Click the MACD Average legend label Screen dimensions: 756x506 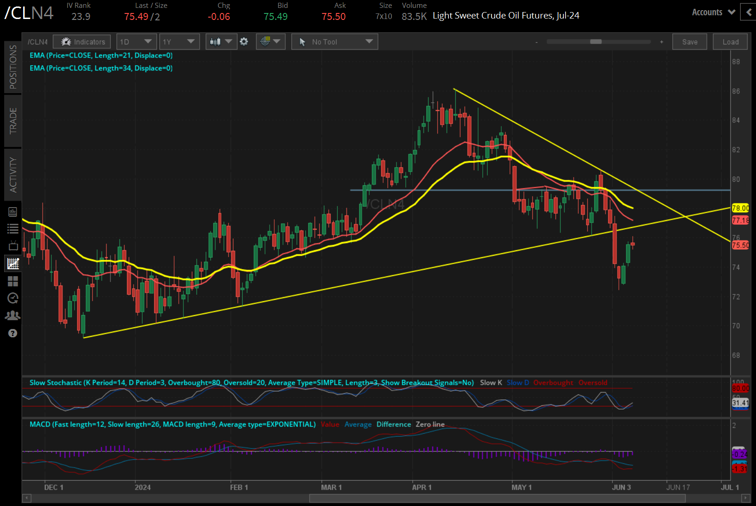click(358, 424)
